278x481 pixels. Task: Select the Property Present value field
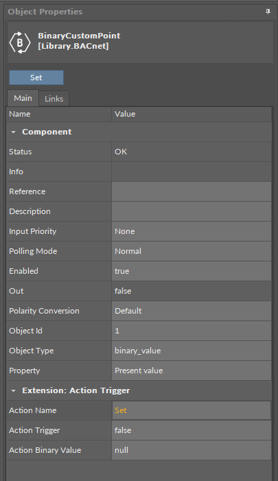192,371
